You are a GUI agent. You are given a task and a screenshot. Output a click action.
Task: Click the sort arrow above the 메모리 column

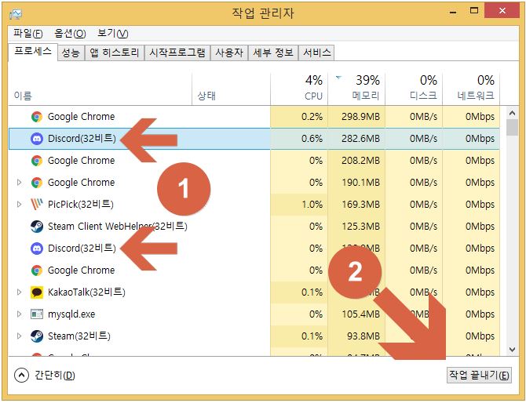(x=338, y=78)
